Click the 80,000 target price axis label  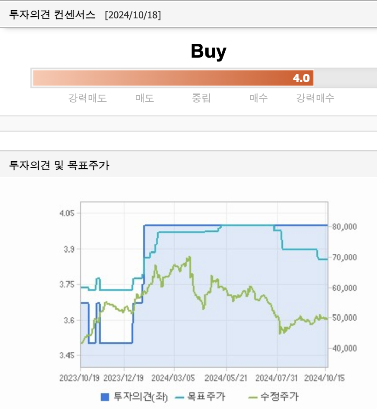(x=345, y=227)
